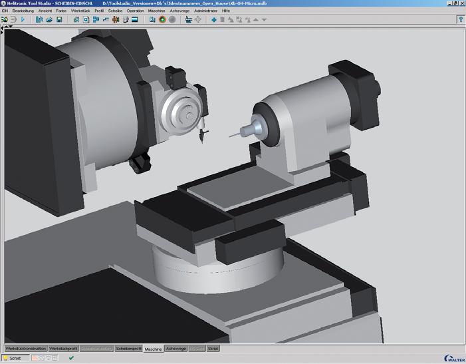Click the floppy disk save icon

(x=59, y=19)
